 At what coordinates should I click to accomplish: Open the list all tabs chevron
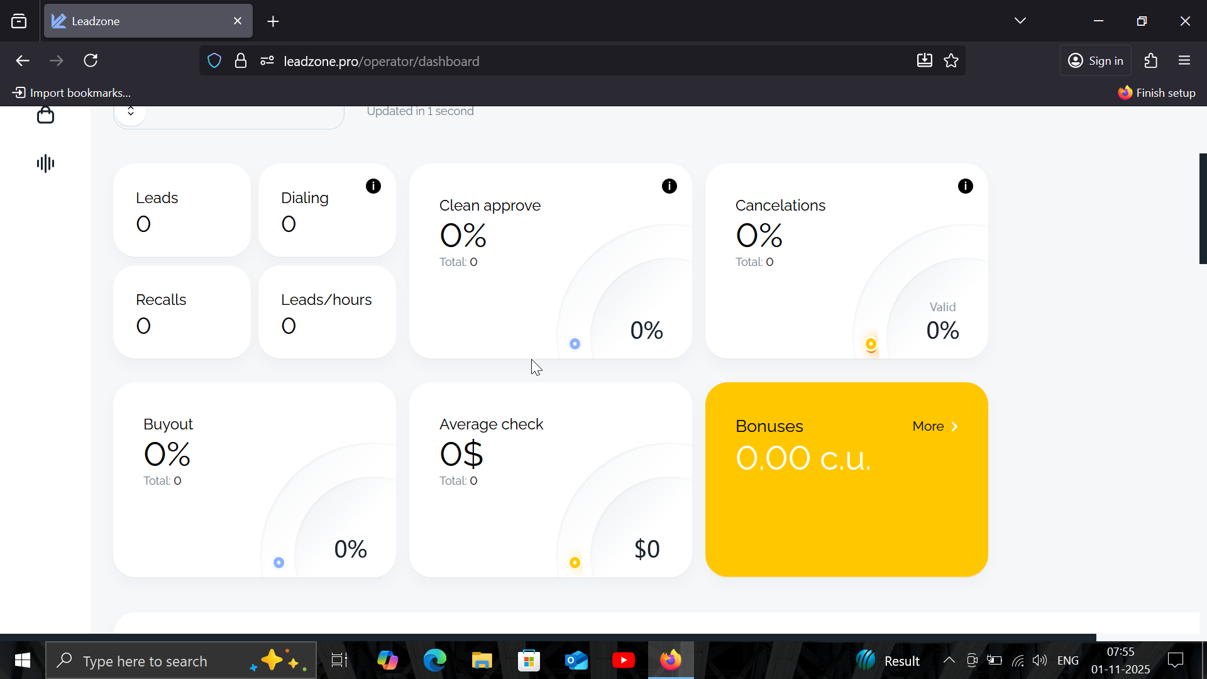[x=1020, y=21]
